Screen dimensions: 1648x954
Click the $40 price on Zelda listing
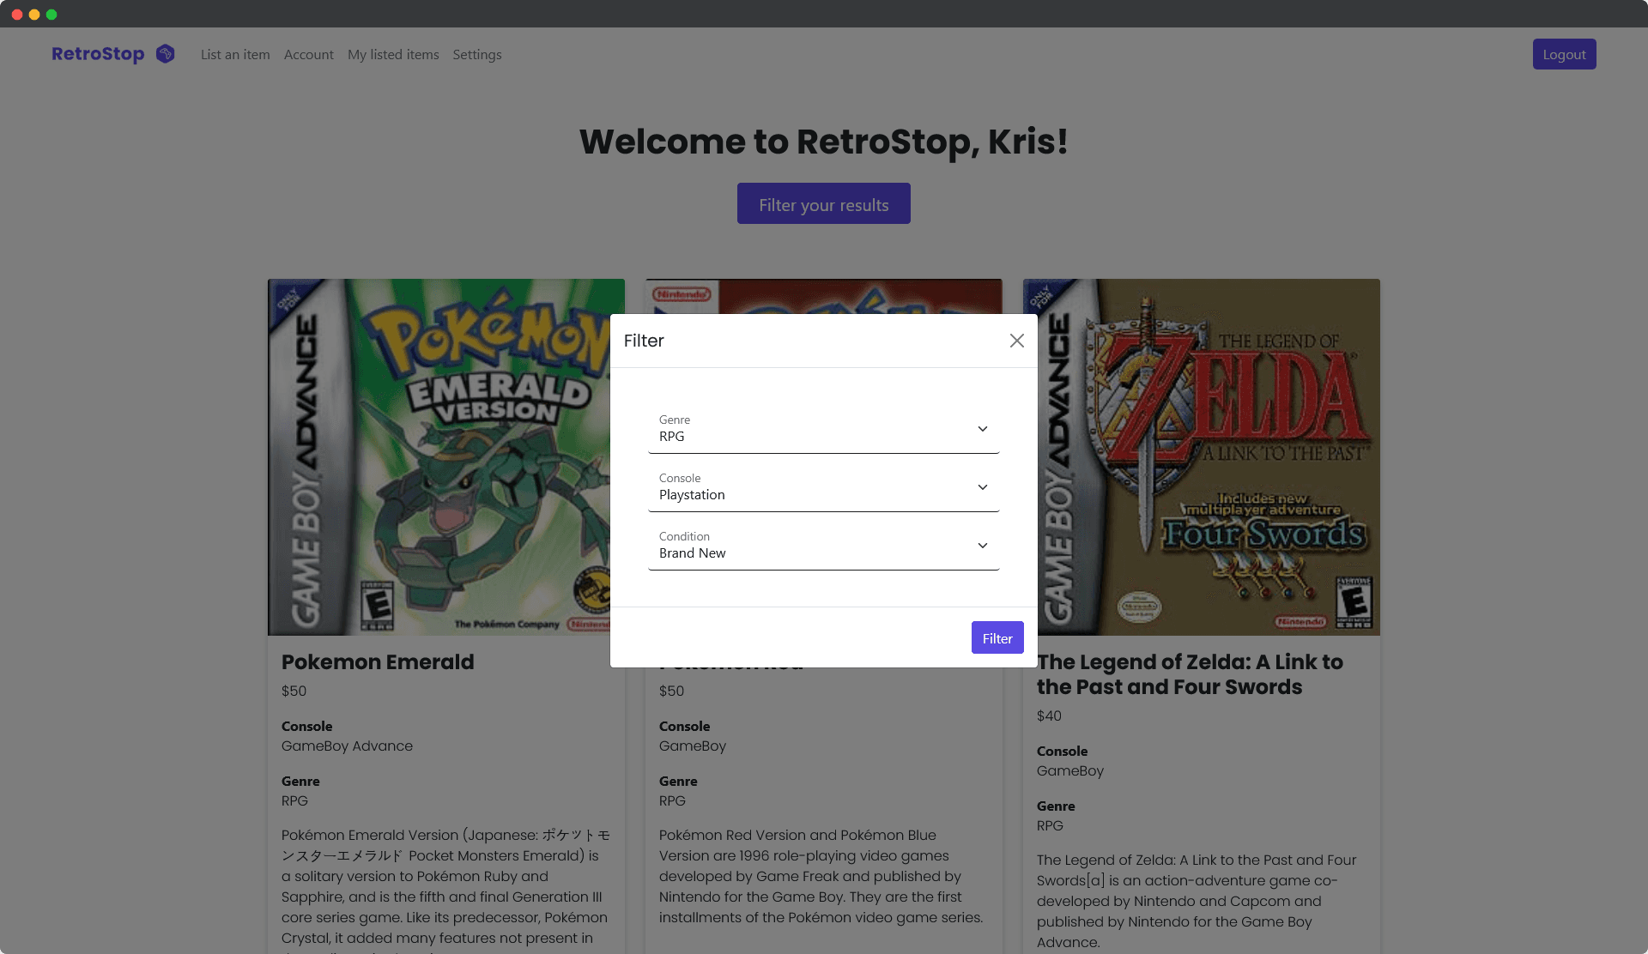pyautogui.click(x=1049, y=715)
